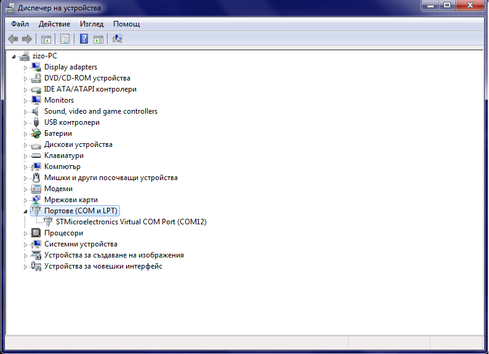The width and height of the screenshot is (489, 354).
Task: Select the STMicroelectronics Virtual COM Port (COM12) device
Action: click(131, 222)
